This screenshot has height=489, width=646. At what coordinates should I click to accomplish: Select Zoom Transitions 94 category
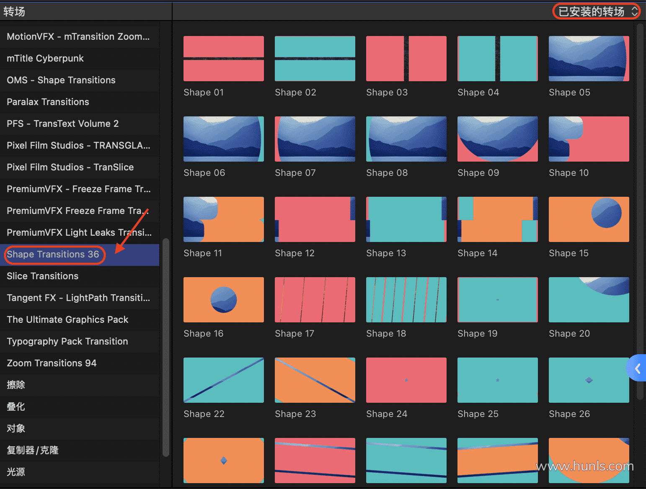[x=52, y=363]
